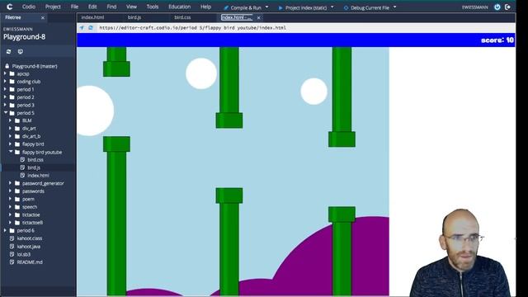Open the kahoot.class file
Viewport: 528px width, 297px height.
click(30, 238)
